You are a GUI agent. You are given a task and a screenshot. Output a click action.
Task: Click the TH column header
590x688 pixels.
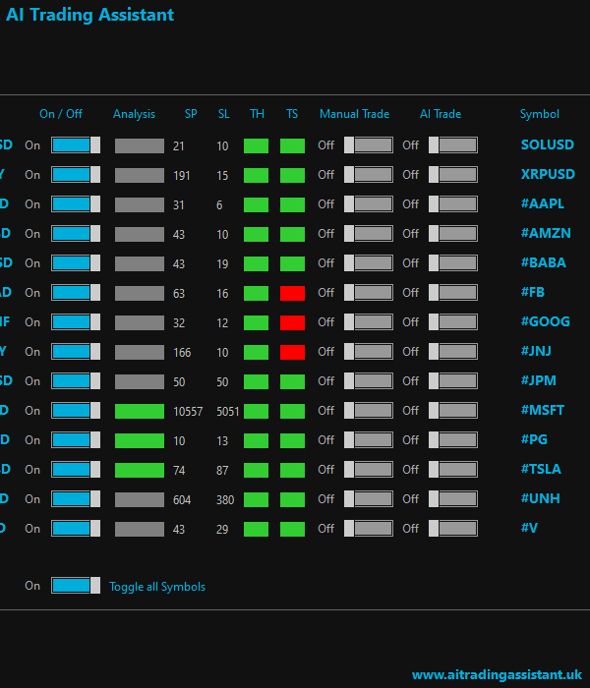click(257, 114)
